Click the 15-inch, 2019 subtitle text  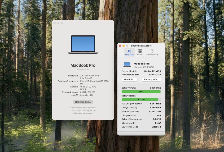pos(83,69)
